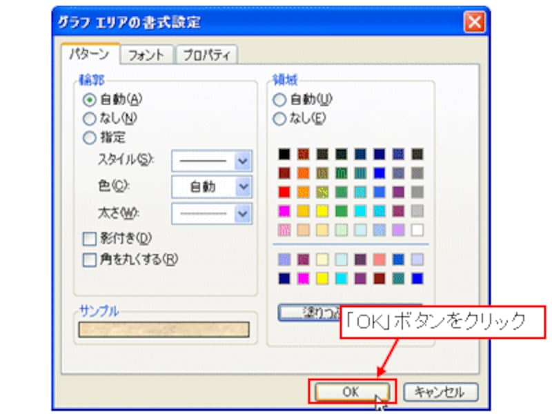Image resolution: width=552 pixels, height=414 pixels.
Task: Click the OK button
Action: coord(351,391)
